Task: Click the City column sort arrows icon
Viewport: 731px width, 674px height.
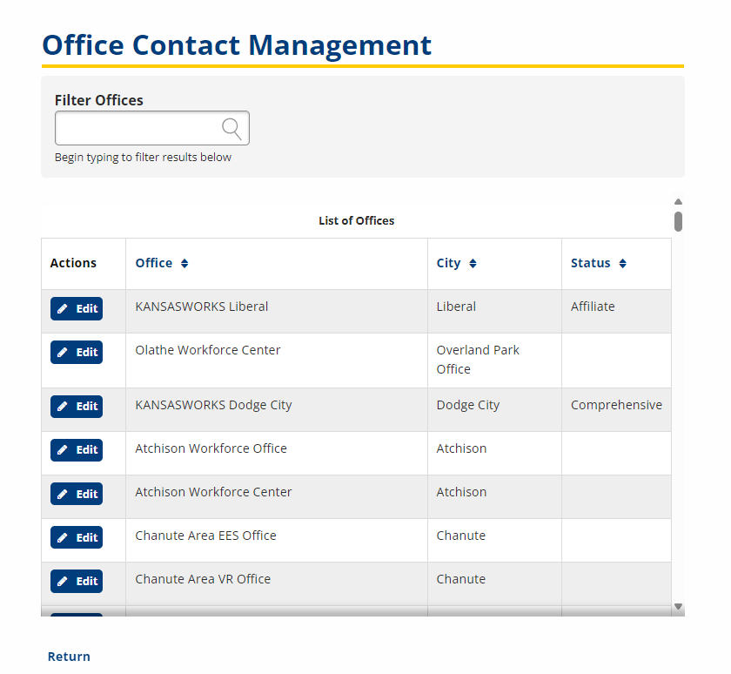Action: coord(473,264)
